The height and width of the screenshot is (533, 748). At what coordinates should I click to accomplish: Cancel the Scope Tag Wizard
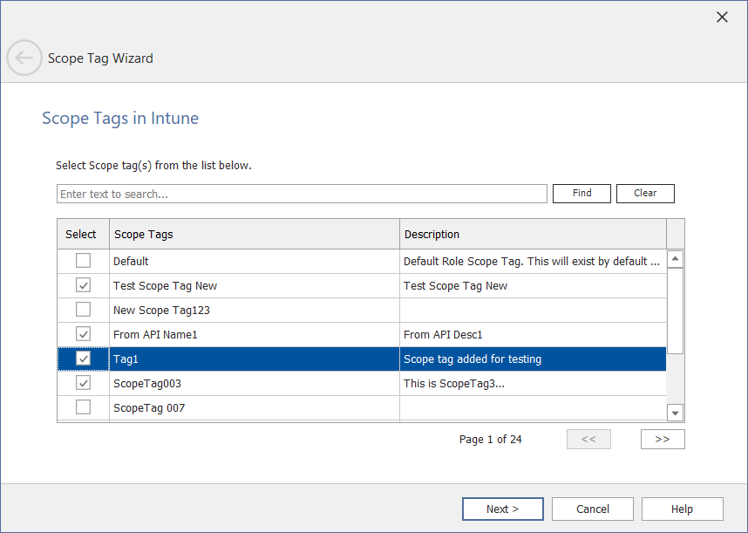[593, 509]
